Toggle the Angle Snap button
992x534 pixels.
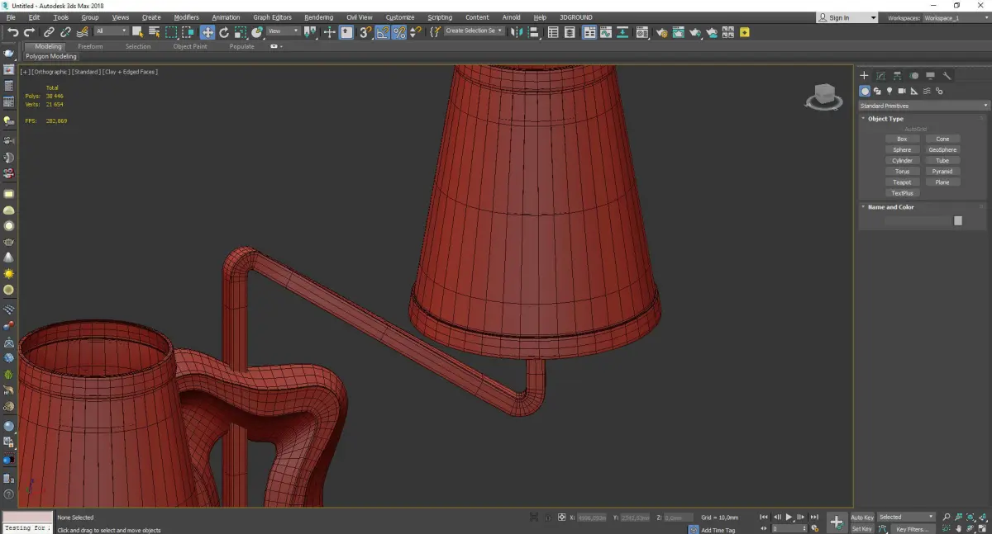click(383, 32)
